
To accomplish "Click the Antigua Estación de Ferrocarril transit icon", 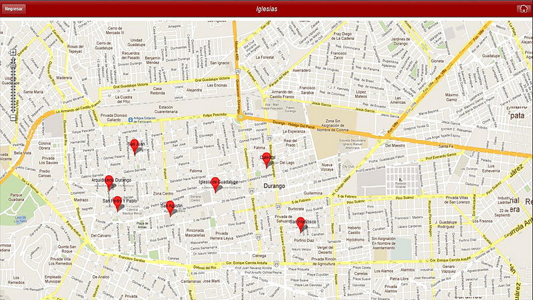I will pos(130,120).
